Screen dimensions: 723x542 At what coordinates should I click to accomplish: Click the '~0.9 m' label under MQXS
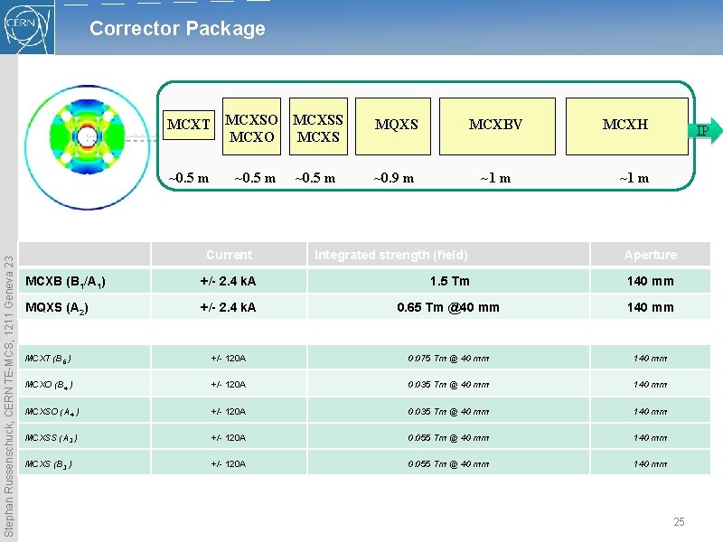coord(394,178)
